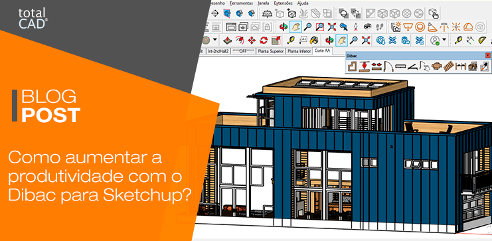Viewport: 492px width, 241px height.
Task: Activate the Zoom Window tool
Action: [x=319, y=27]
